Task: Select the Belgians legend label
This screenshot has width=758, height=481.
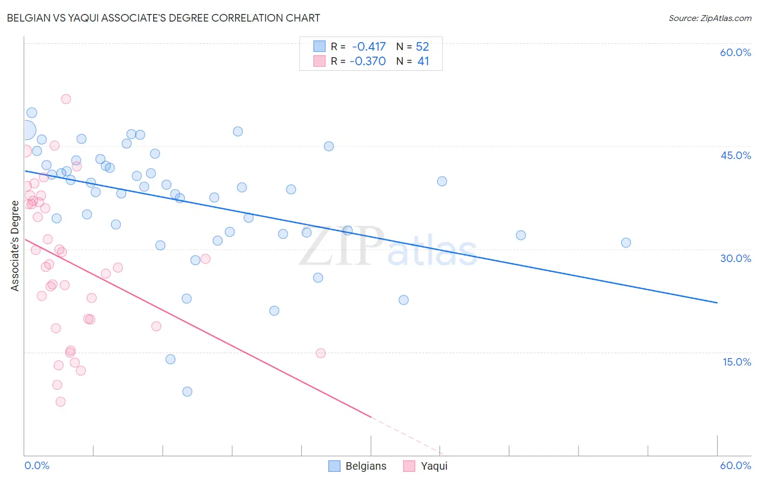Action: click(366, 466)
